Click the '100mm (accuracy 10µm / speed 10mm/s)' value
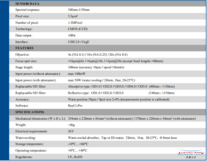Image resolution: width=207 pixels, height=161 pixels. point(96,68)
